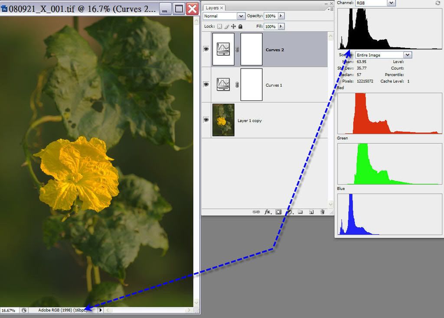The image size is (444, 318).
Task: Minimize the 080921_X_001.tif document window
Action: click(165, 9)
